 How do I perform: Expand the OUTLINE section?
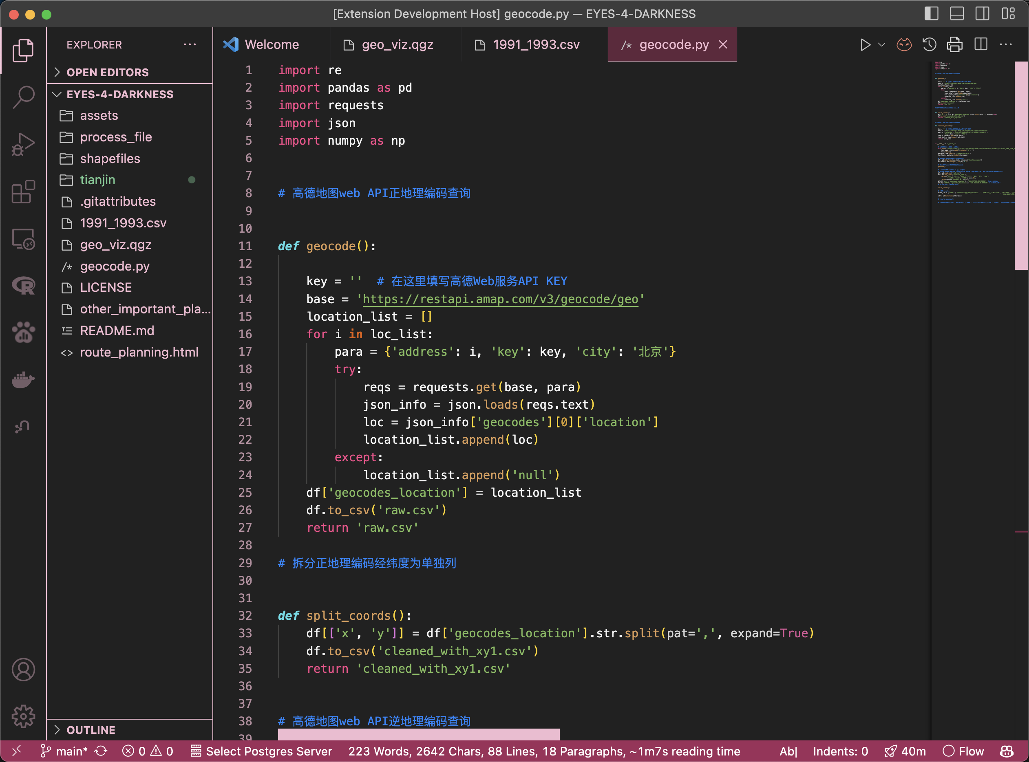(91, 730)
